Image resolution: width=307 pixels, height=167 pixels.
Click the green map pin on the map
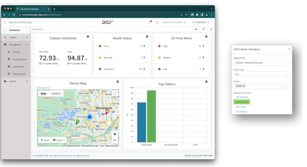(x=78, y=122)
